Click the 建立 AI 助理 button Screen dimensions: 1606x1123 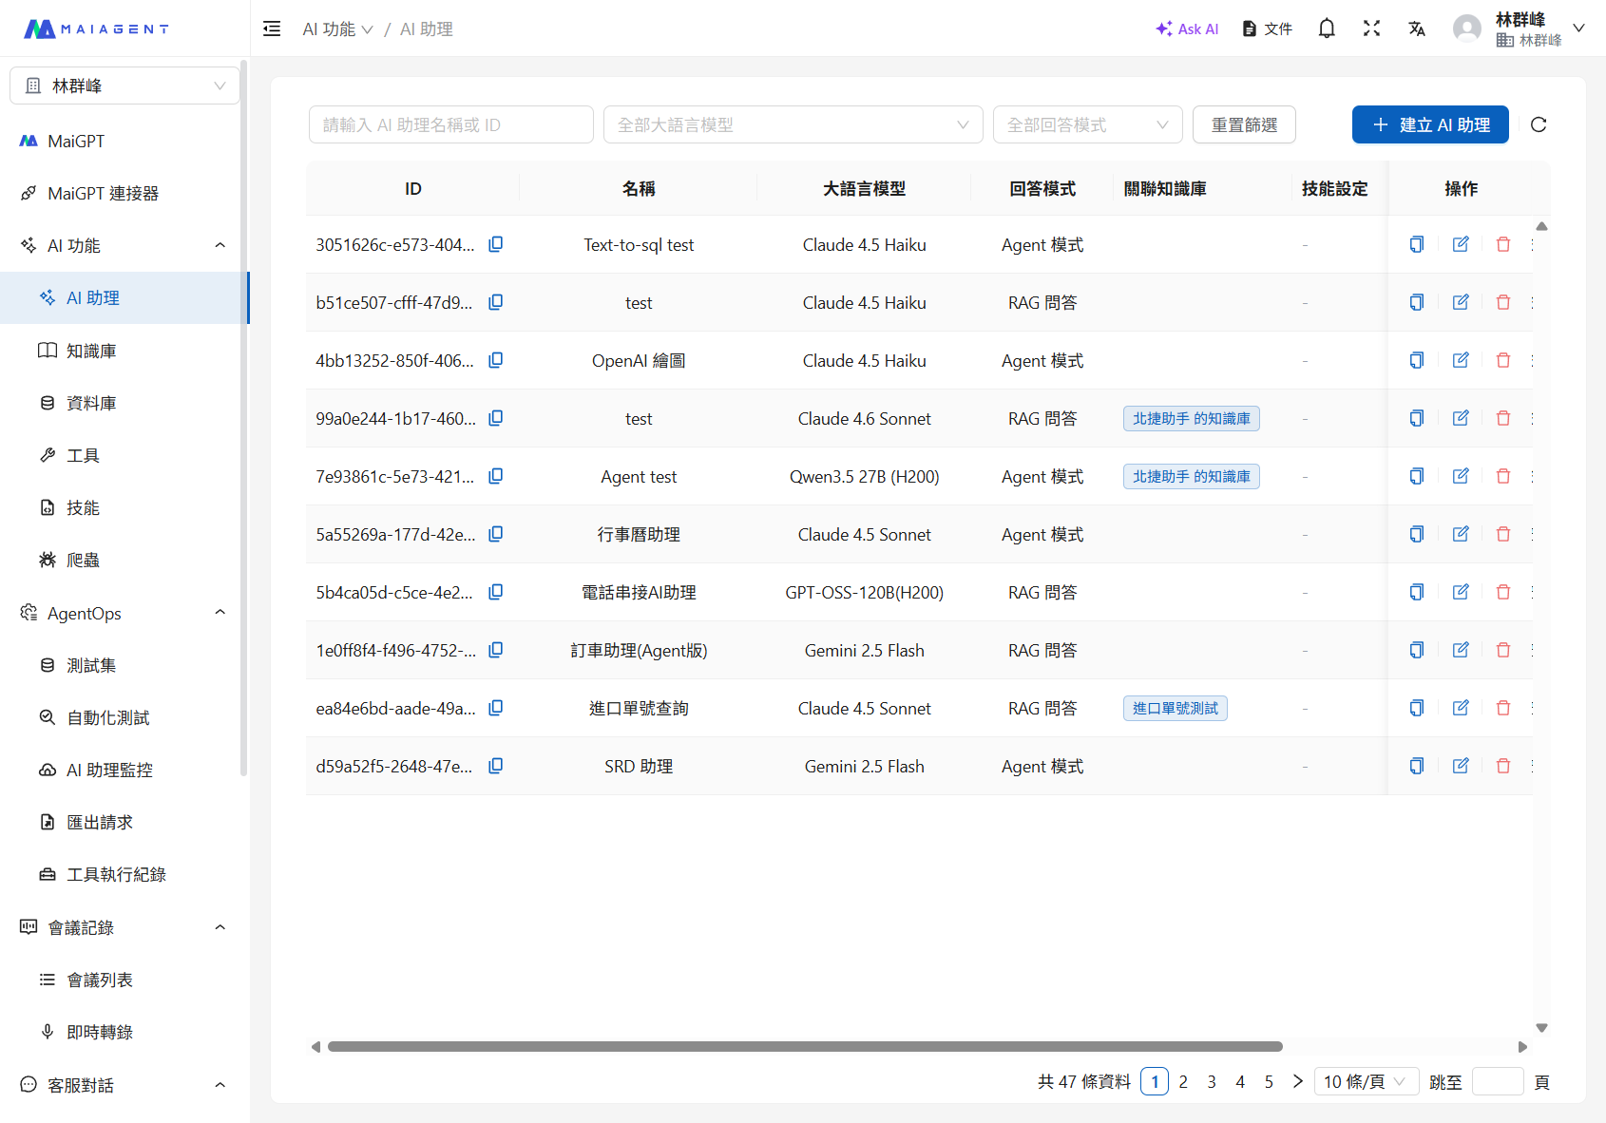tap(1429, 124)
